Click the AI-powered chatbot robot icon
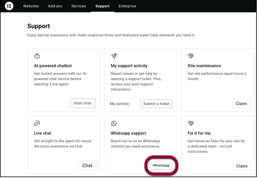257x178 pixels. pyautogui.click(x=37, y=56)
